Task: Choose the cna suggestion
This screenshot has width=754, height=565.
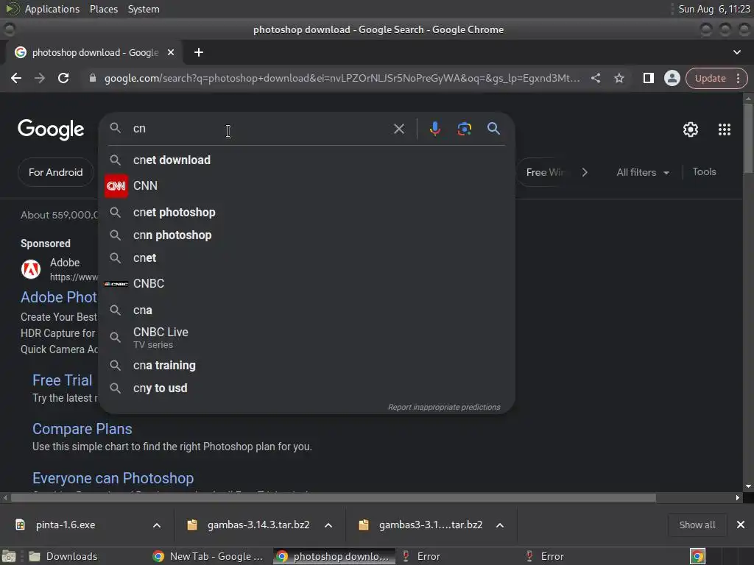Action: (x=307, y=310)
